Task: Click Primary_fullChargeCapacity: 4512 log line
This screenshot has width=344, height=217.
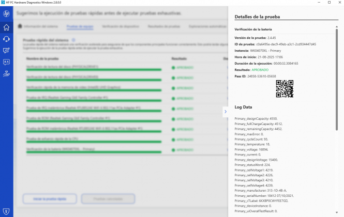Action: 259,124
